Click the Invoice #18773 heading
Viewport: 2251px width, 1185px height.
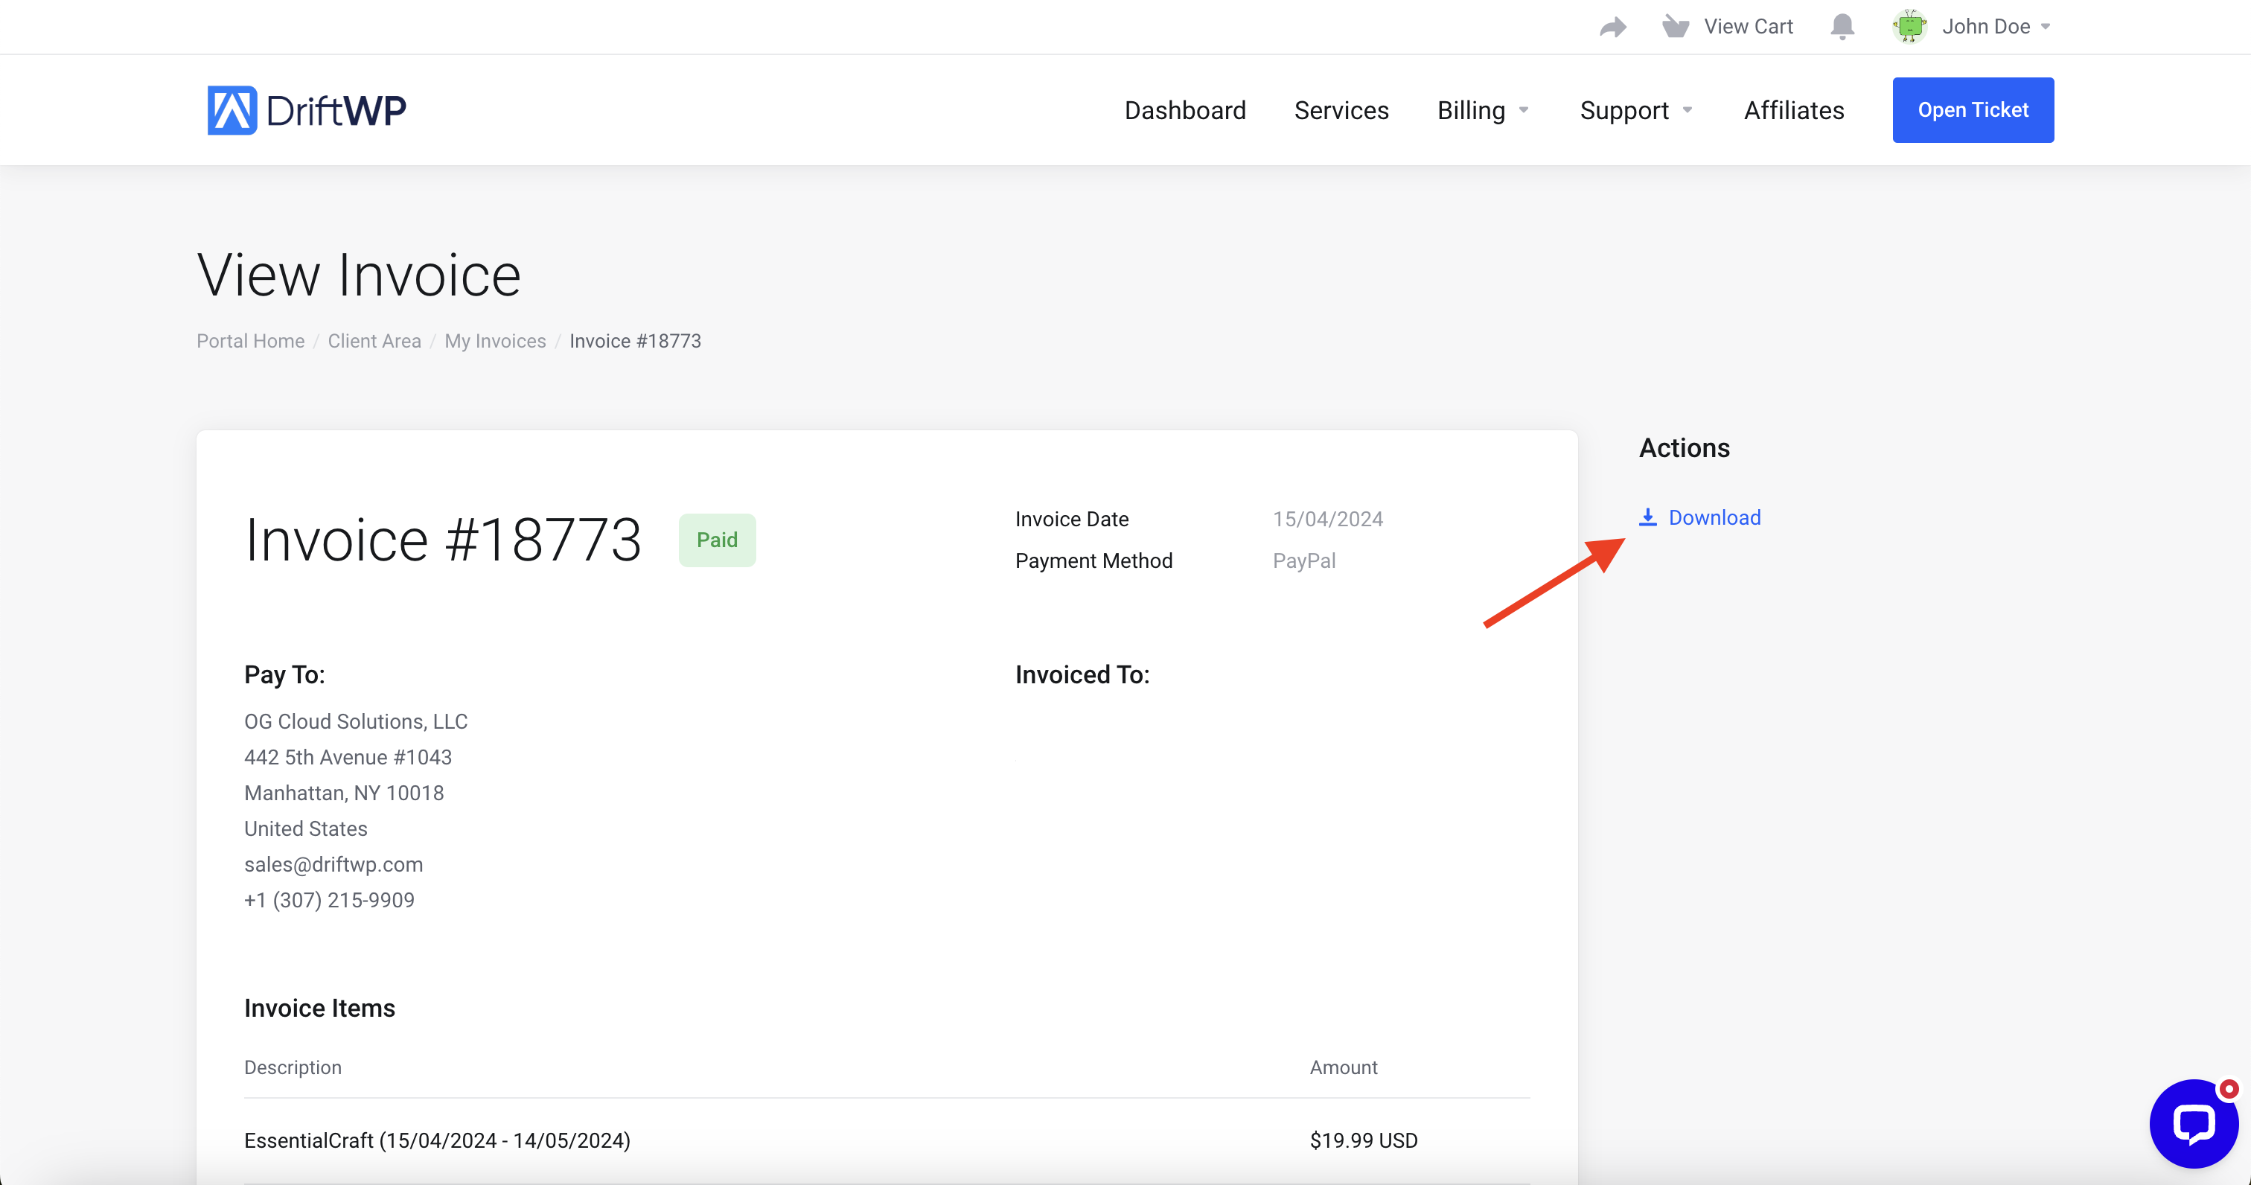pos(443,539)
